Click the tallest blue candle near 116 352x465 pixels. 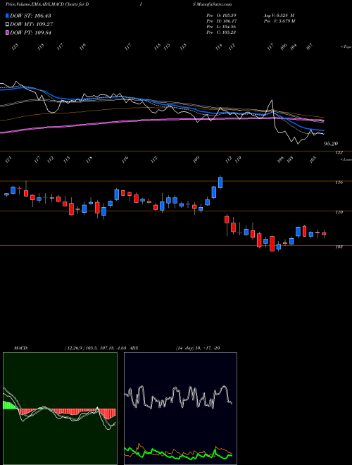pos(220,182)
